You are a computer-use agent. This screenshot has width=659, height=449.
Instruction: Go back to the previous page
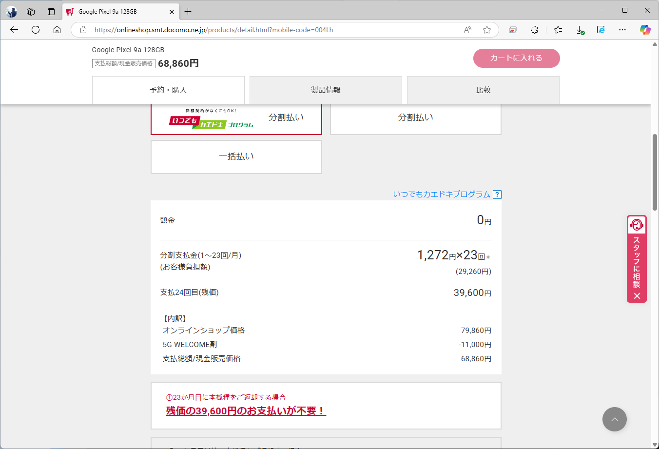click(14, 30)
